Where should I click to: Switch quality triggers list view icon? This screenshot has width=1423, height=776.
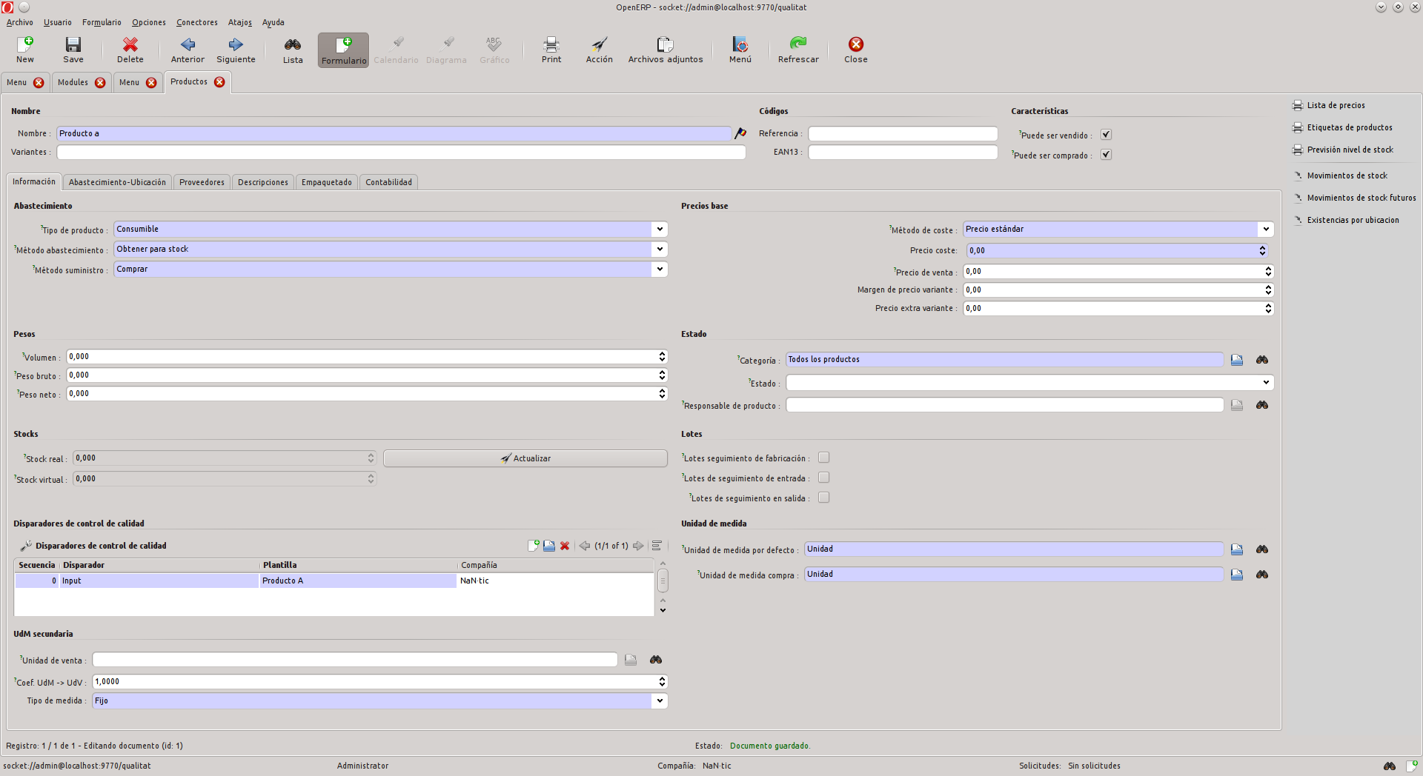(657, 546)
